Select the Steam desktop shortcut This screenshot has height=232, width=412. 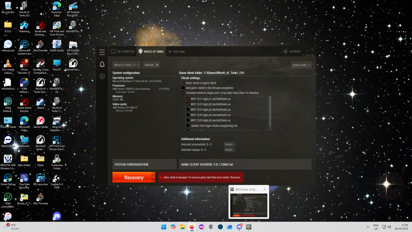40,103
